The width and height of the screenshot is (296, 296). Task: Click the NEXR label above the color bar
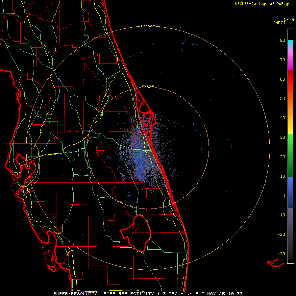tap(289, 20)
